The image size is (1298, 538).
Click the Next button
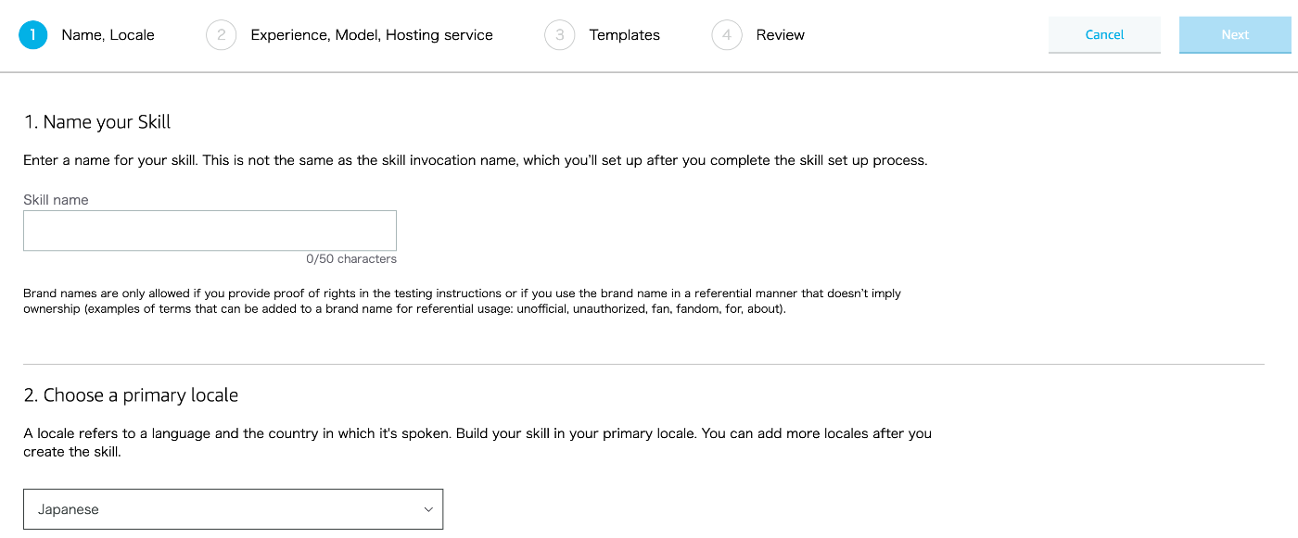(1235, 35)
